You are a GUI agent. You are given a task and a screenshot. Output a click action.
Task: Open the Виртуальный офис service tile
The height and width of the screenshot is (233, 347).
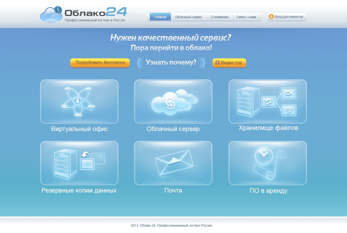pyautogui.click(x=79, y=101)
